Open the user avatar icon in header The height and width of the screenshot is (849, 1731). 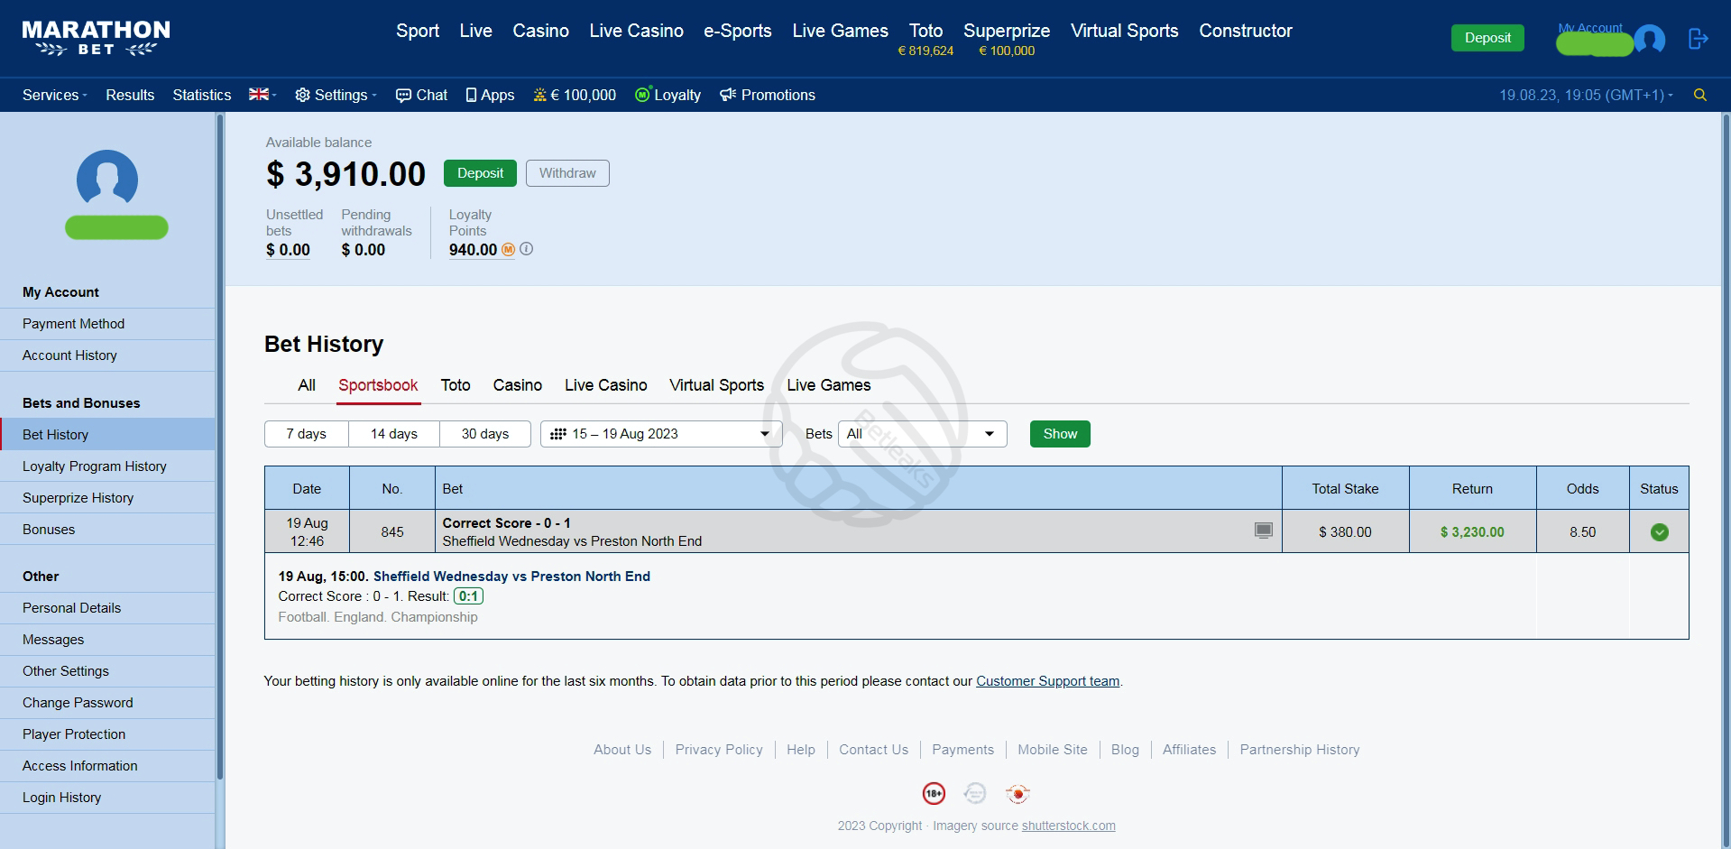(1650, 40)
